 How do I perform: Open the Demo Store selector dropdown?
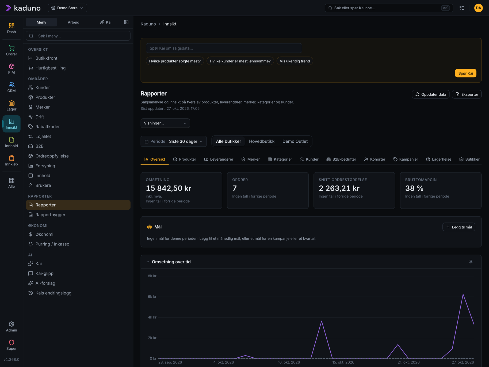(x=67, y=8)
